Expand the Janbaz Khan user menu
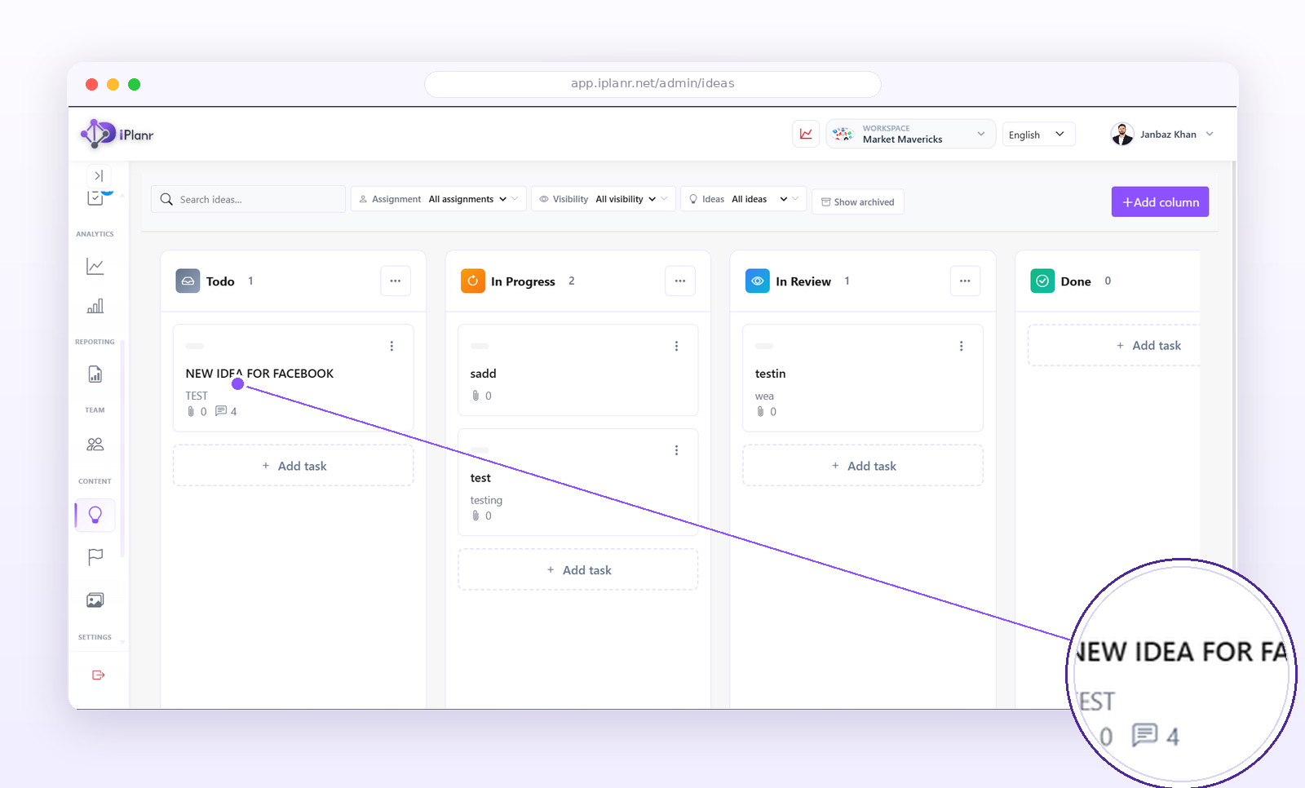This screenshot has height=788, width=1305. [1161, 135]
